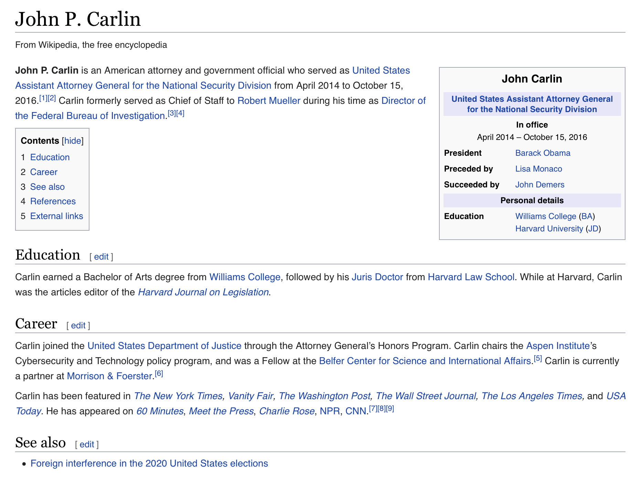Open The Washington Post link
This screenshot has width=642, height=481.
[324, 396]
